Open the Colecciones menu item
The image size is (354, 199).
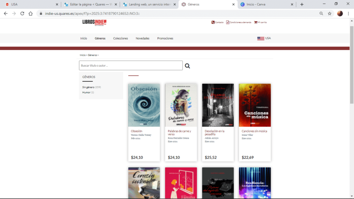tap(121, 38)
